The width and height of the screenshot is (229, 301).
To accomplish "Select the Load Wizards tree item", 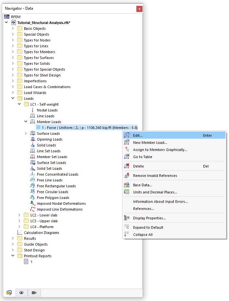I will click(35, 93).
